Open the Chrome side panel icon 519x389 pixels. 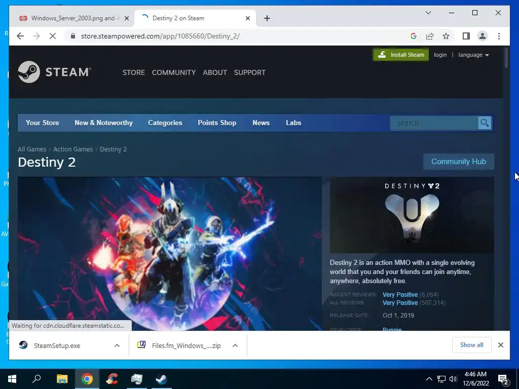click(x=466, y=36)
